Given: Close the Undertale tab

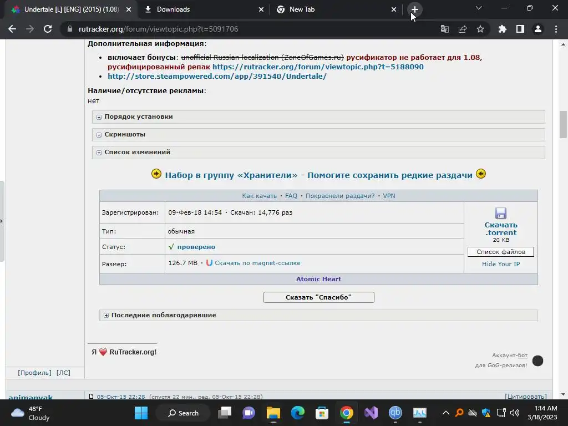Looking at the screenshot, I should [x=129, y=9].
